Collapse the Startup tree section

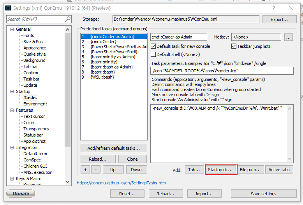coord(12,91)
